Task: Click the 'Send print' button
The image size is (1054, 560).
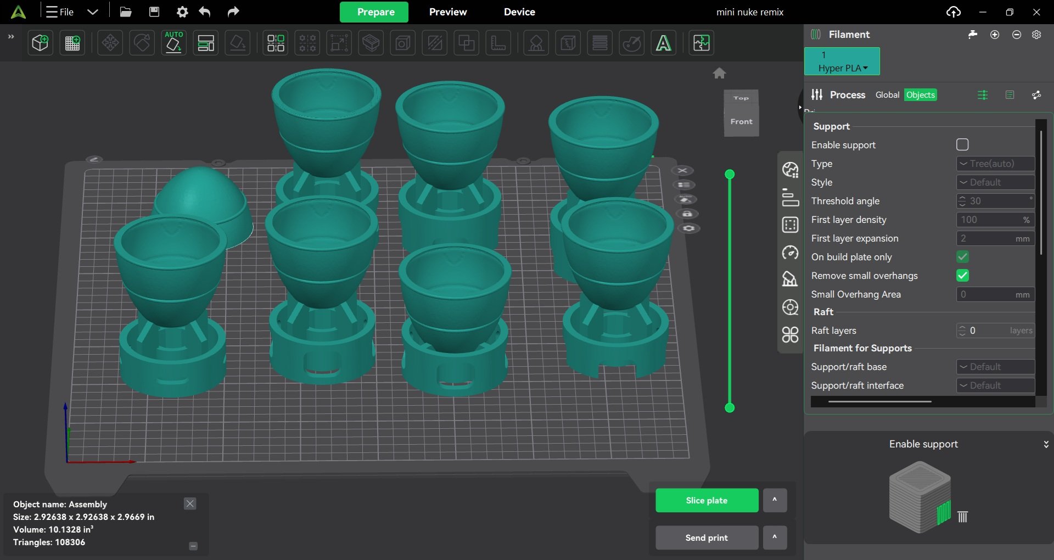Action: (x=707, y=537)
